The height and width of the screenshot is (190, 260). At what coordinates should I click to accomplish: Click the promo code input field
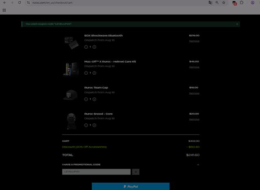tap(96, 172)
